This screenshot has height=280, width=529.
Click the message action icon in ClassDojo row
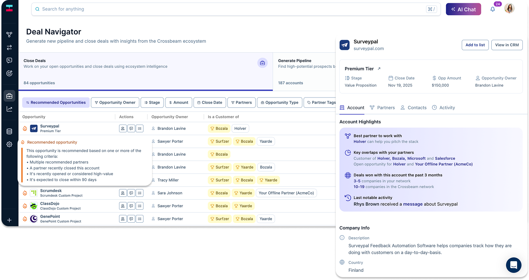coord(131,206)
